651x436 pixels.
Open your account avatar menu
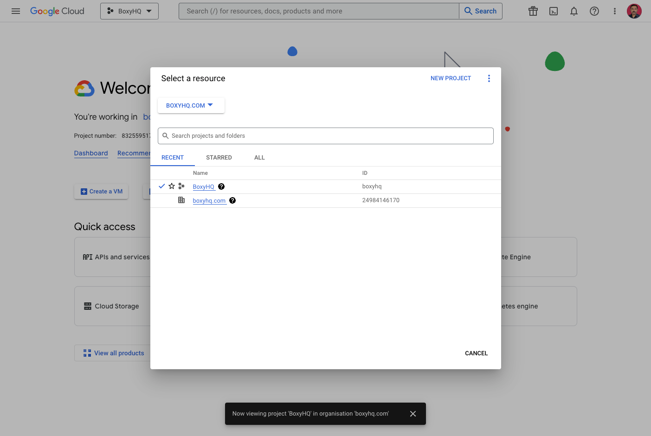point(634,11)
